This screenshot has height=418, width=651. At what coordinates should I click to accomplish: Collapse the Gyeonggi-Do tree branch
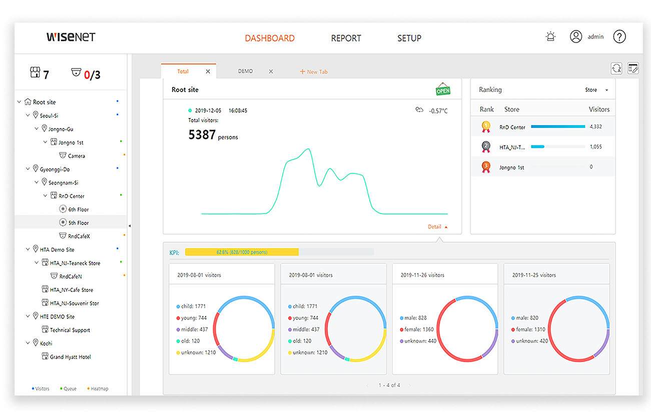tap(28, 169)
